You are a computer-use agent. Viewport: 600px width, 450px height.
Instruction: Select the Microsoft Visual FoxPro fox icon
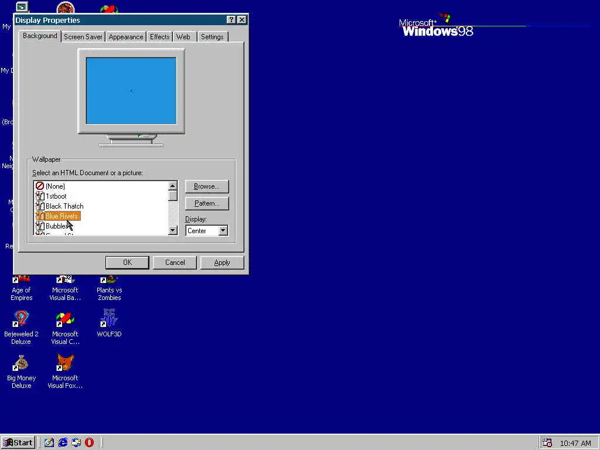coord(65,362)
